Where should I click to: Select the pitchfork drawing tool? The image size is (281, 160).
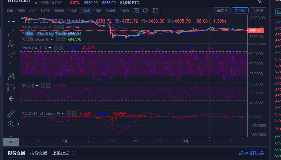click(11, 43)
